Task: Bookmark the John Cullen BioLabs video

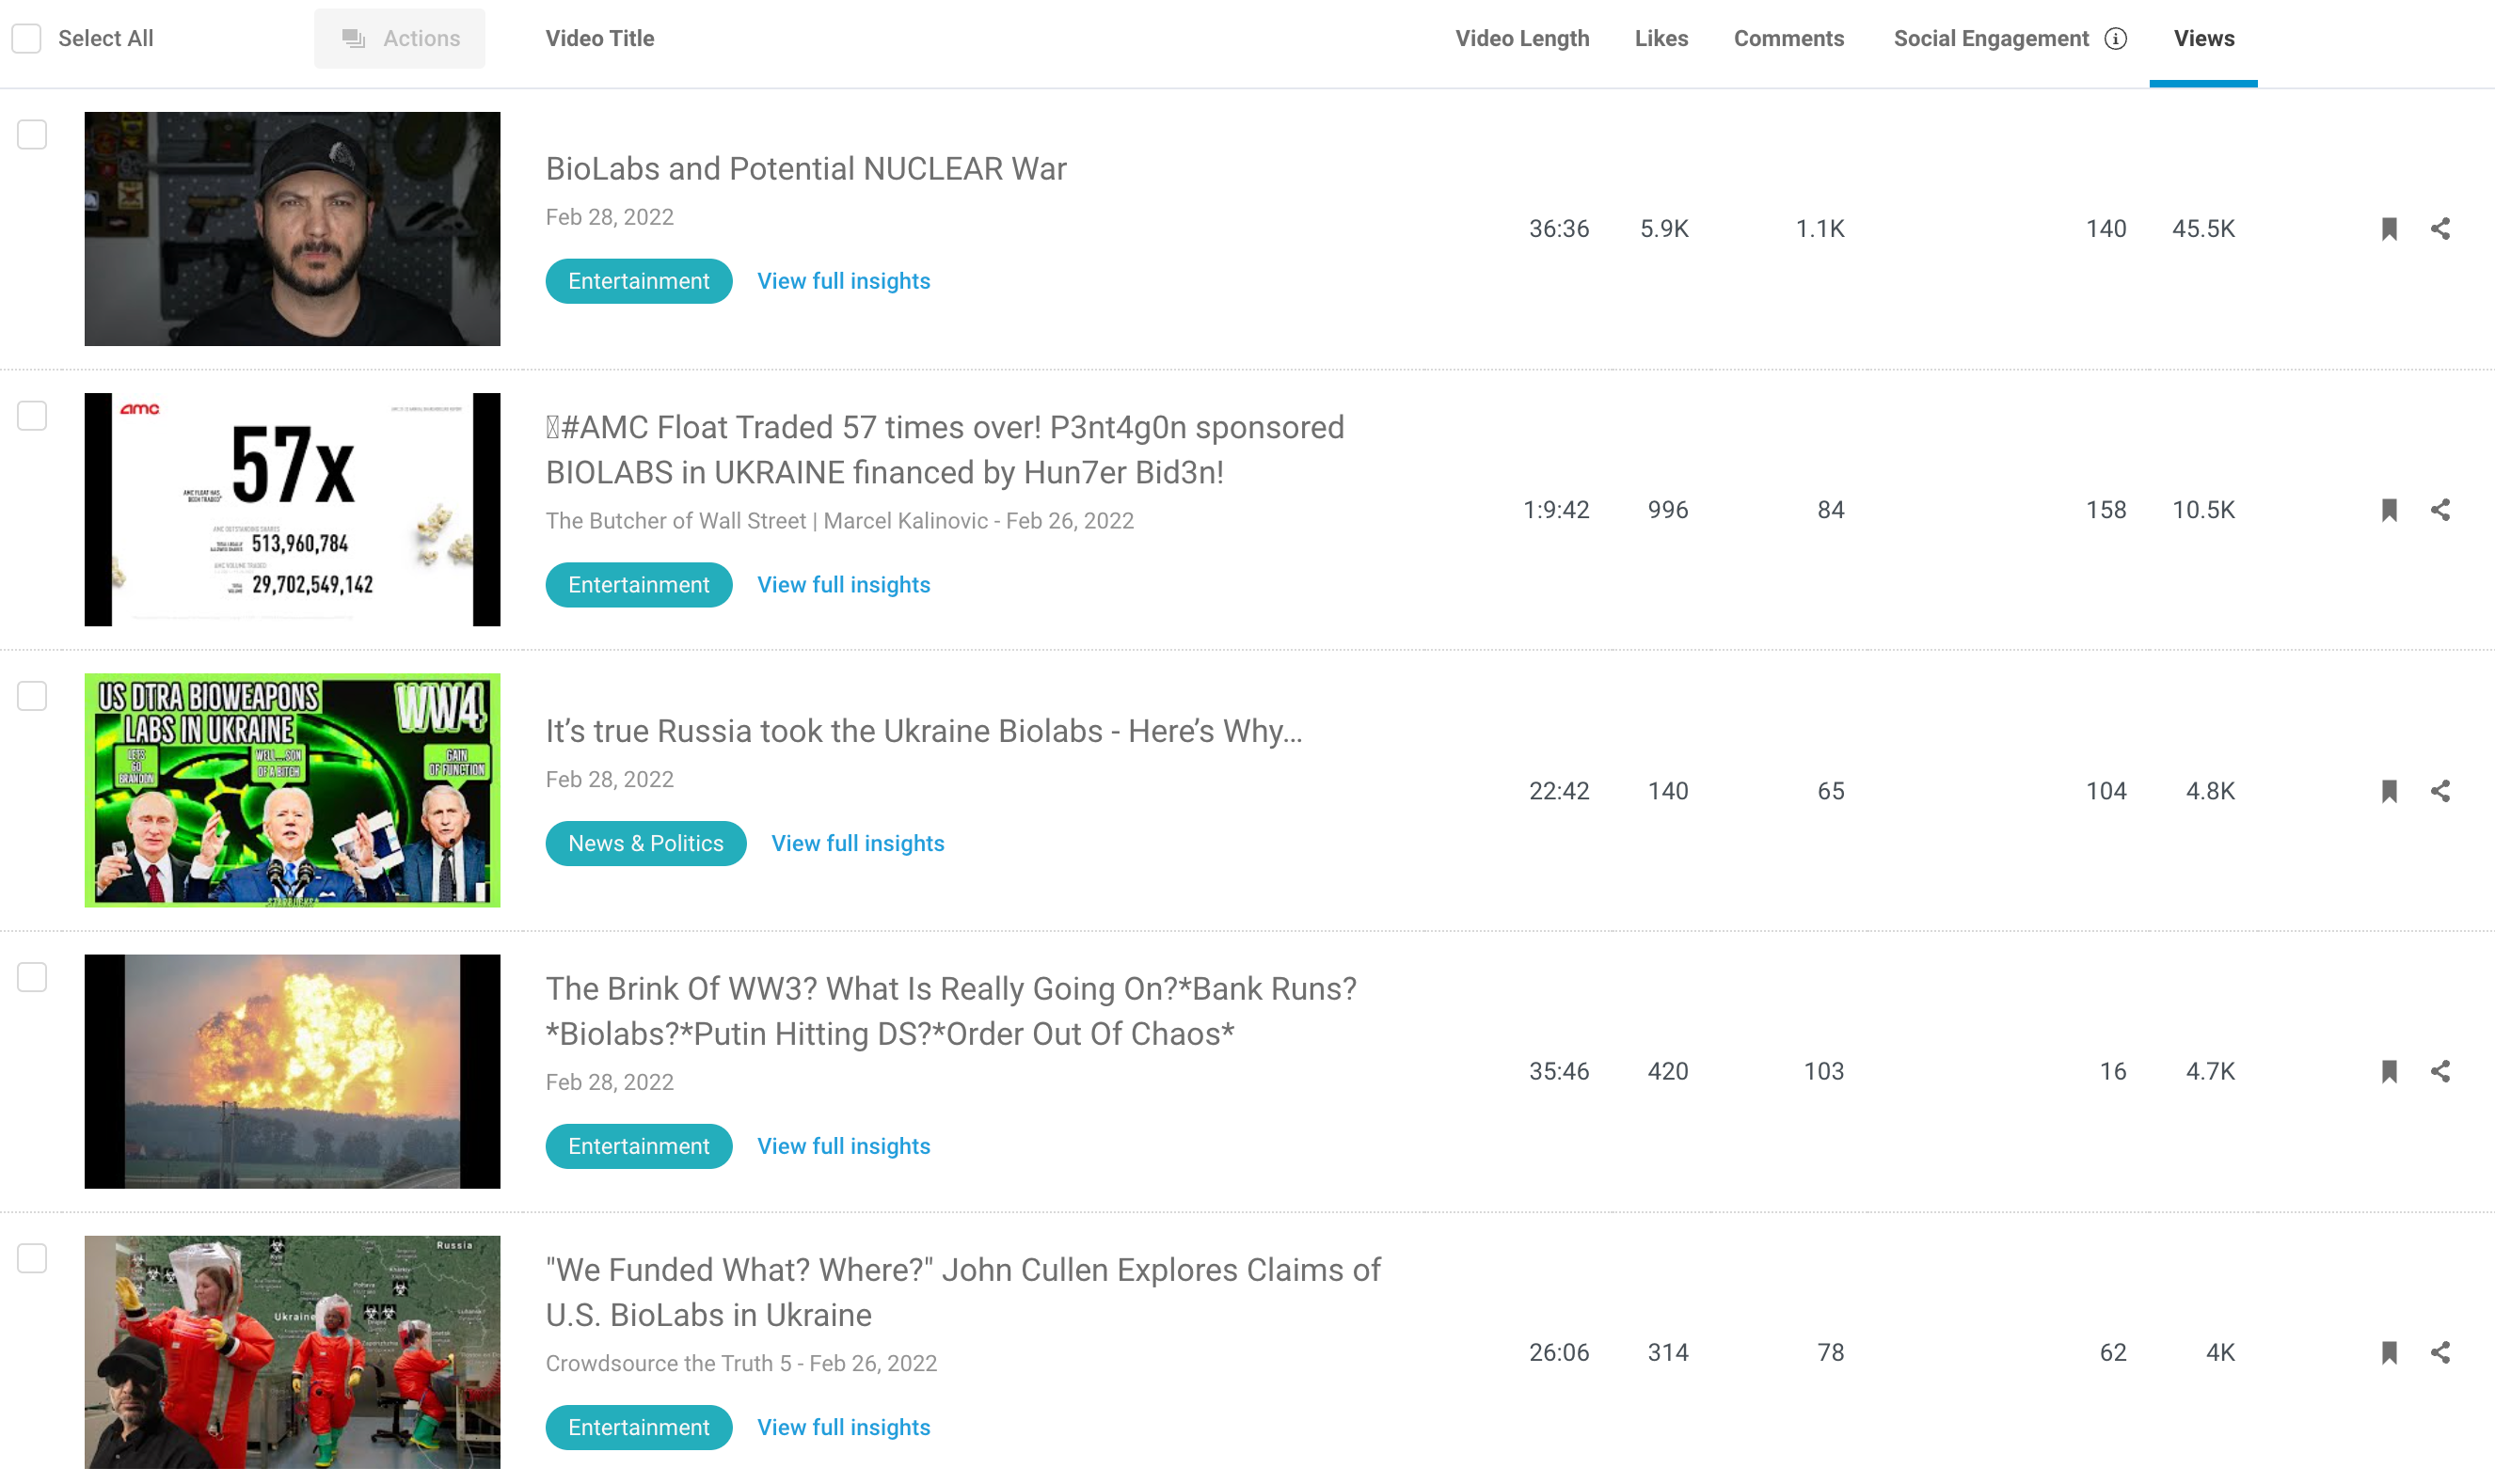Action: (x=2389, y=1352)
